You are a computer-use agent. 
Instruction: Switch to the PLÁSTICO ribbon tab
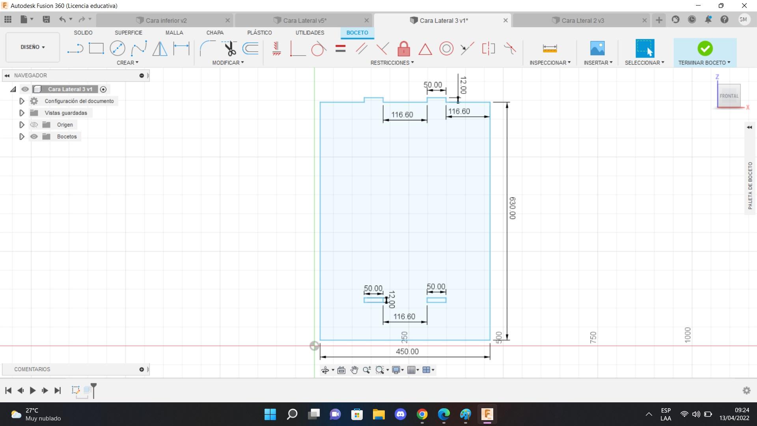tap(259, 33)
